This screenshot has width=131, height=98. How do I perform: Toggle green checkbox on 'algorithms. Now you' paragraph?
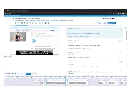pos(121,41)
